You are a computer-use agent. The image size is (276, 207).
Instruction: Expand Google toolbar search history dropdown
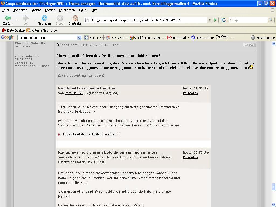click(79, 38)
